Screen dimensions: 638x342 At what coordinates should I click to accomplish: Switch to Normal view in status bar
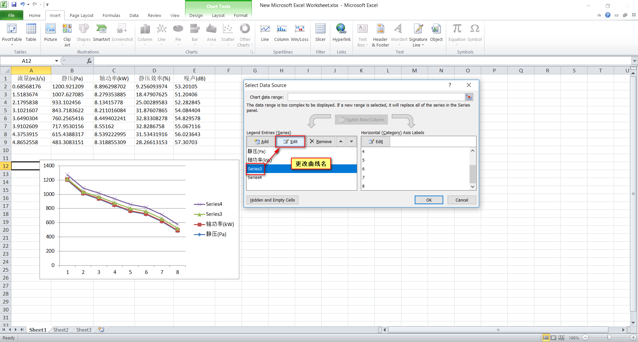coord(546,338)
